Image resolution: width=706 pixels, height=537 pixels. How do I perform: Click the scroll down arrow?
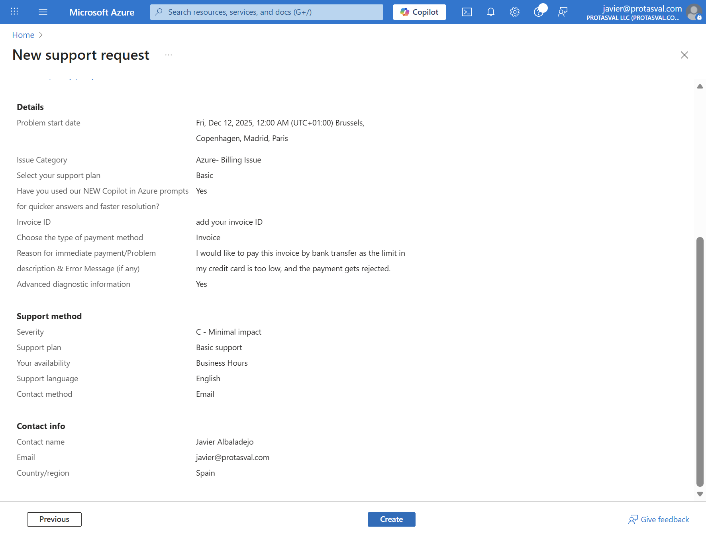click(700, 494)
